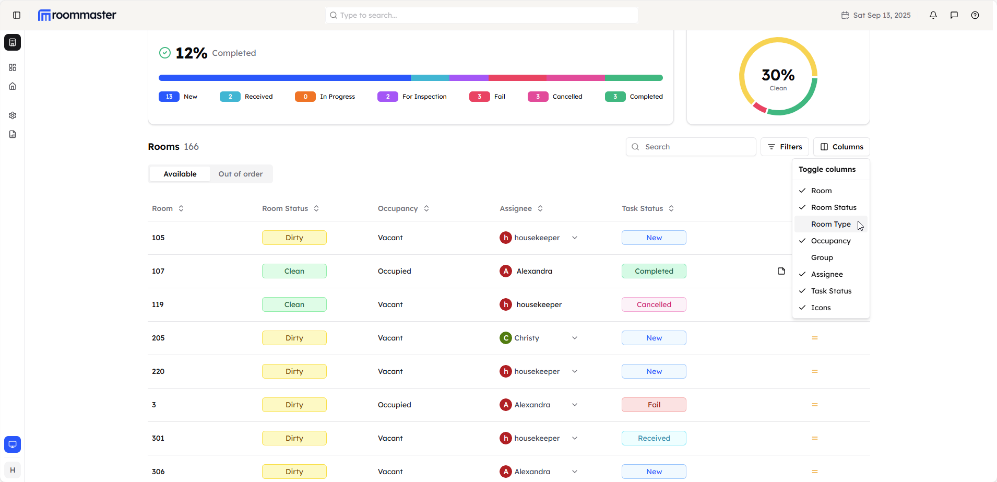
Task: Click the sidebar collapse panel icon
Action: [17, 15]
